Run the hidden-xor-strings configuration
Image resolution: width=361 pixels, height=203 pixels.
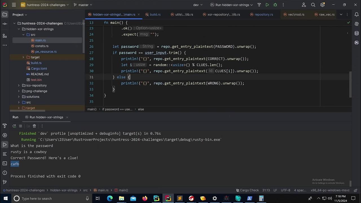(x=267, y=5)
